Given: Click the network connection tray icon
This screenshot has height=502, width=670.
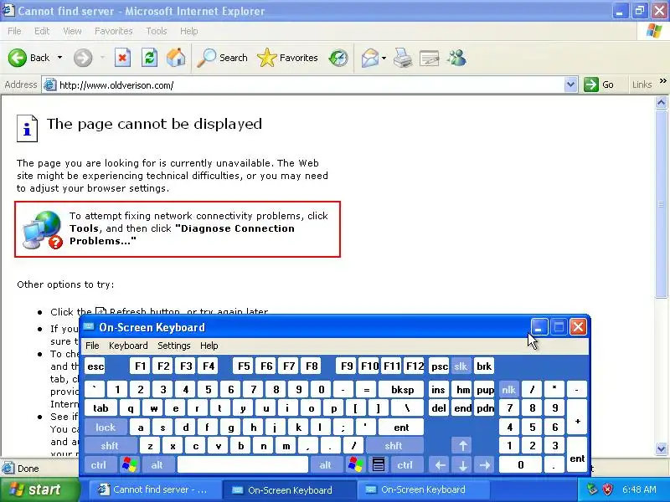Looking at the screenshot, I should click(592, 489).
